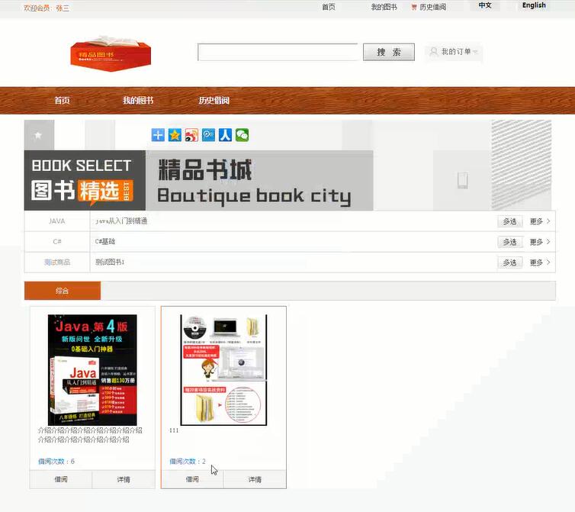Click the 精品书城 Boutique book city banner
This screenshot has height=512, width=575.
click(x=259, y=180)
